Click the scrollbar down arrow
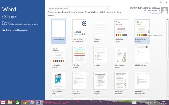Viewport: 169px width, 105px height. pos(167,98)
